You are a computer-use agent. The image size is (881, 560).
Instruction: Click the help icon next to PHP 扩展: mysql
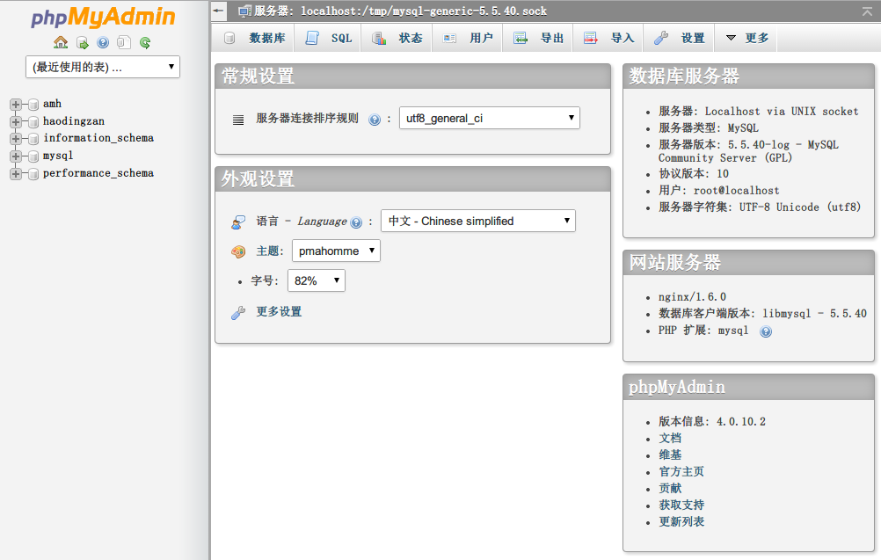pos(765,331)
